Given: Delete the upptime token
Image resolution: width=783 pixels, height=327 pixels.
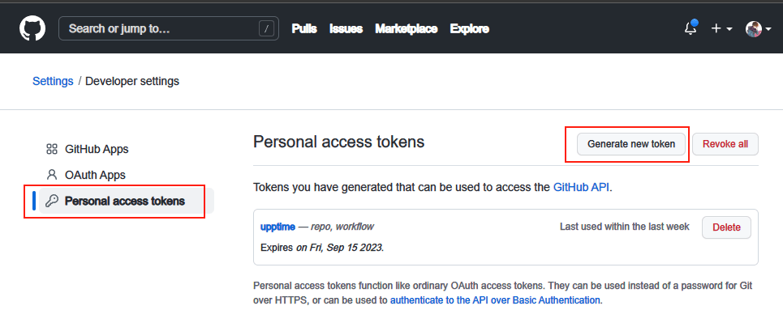Looking at the screenshot, I should (726, 227).
